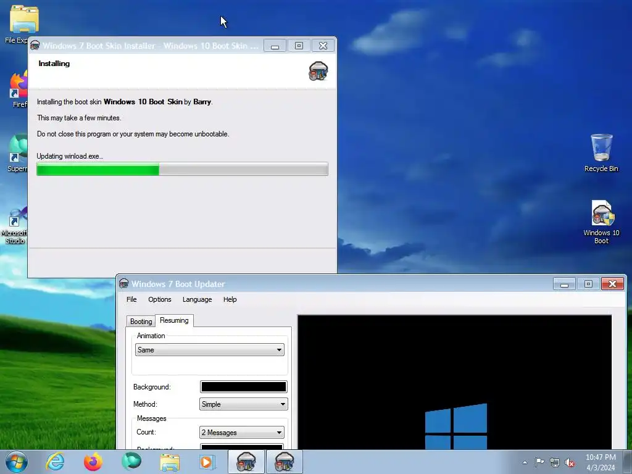This screenshot has width=632, height=474.
Task: Click the 'This may take a few minutes.' text
Action: [79, 118]
